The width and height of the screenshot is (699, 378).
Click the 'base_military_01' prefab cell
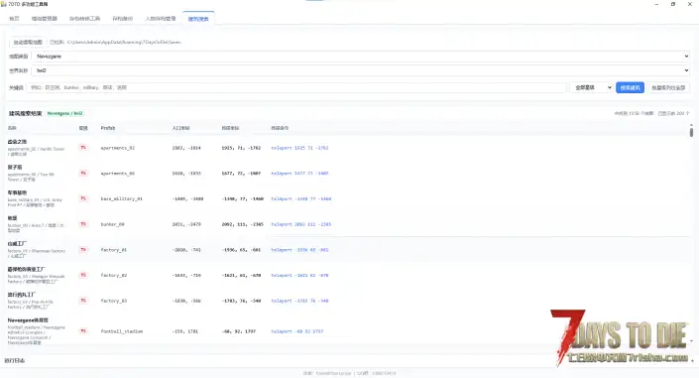122,198
